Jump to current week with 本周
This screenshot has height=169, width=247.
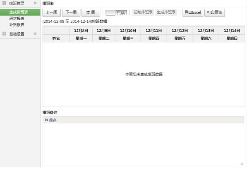pyautogui.click(x=91, y=12)
